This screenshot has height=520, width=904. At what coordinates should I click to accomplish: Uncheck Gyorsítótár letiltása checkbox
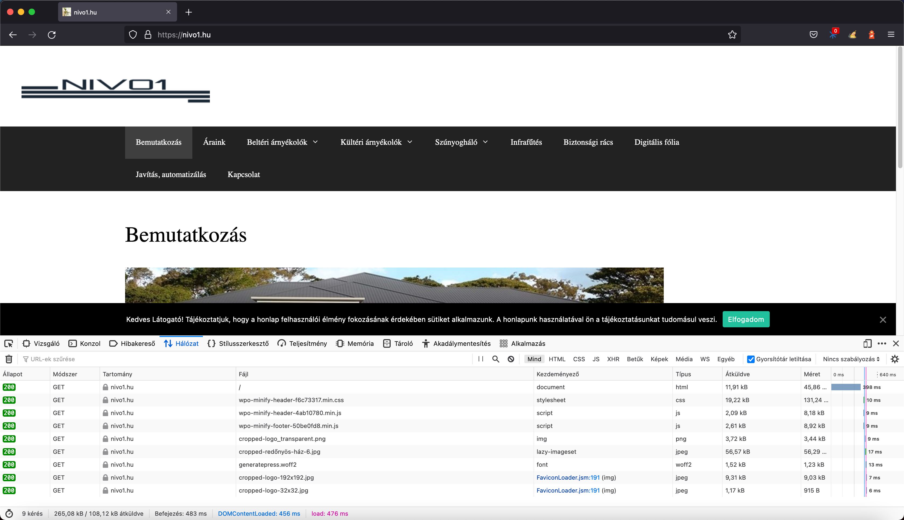pyautogui.click(x=751, y=359)
